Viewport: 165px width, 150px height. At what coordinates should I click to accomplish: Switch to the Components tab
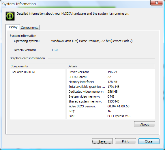tap(29, 28)
